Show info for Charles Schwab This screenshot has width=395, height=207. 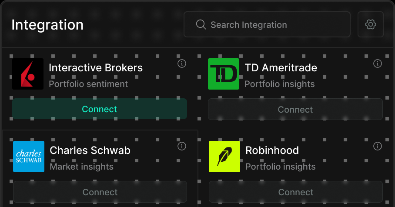click(x=182, y=146)
